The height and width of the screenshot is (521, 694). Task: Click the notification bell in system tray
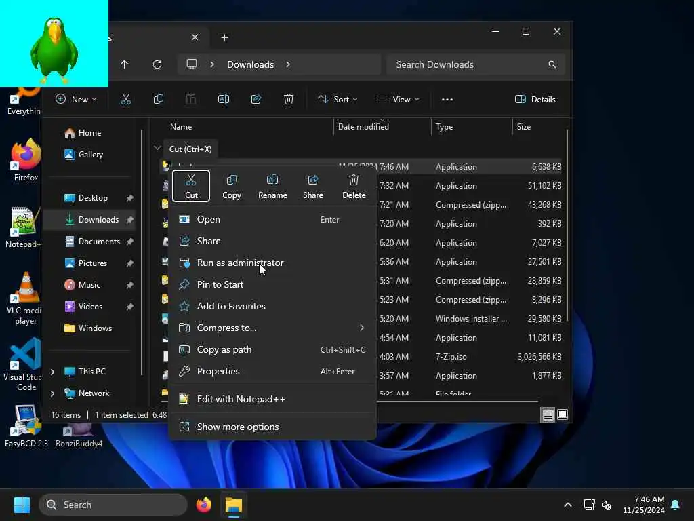click(x=676, y=505)
